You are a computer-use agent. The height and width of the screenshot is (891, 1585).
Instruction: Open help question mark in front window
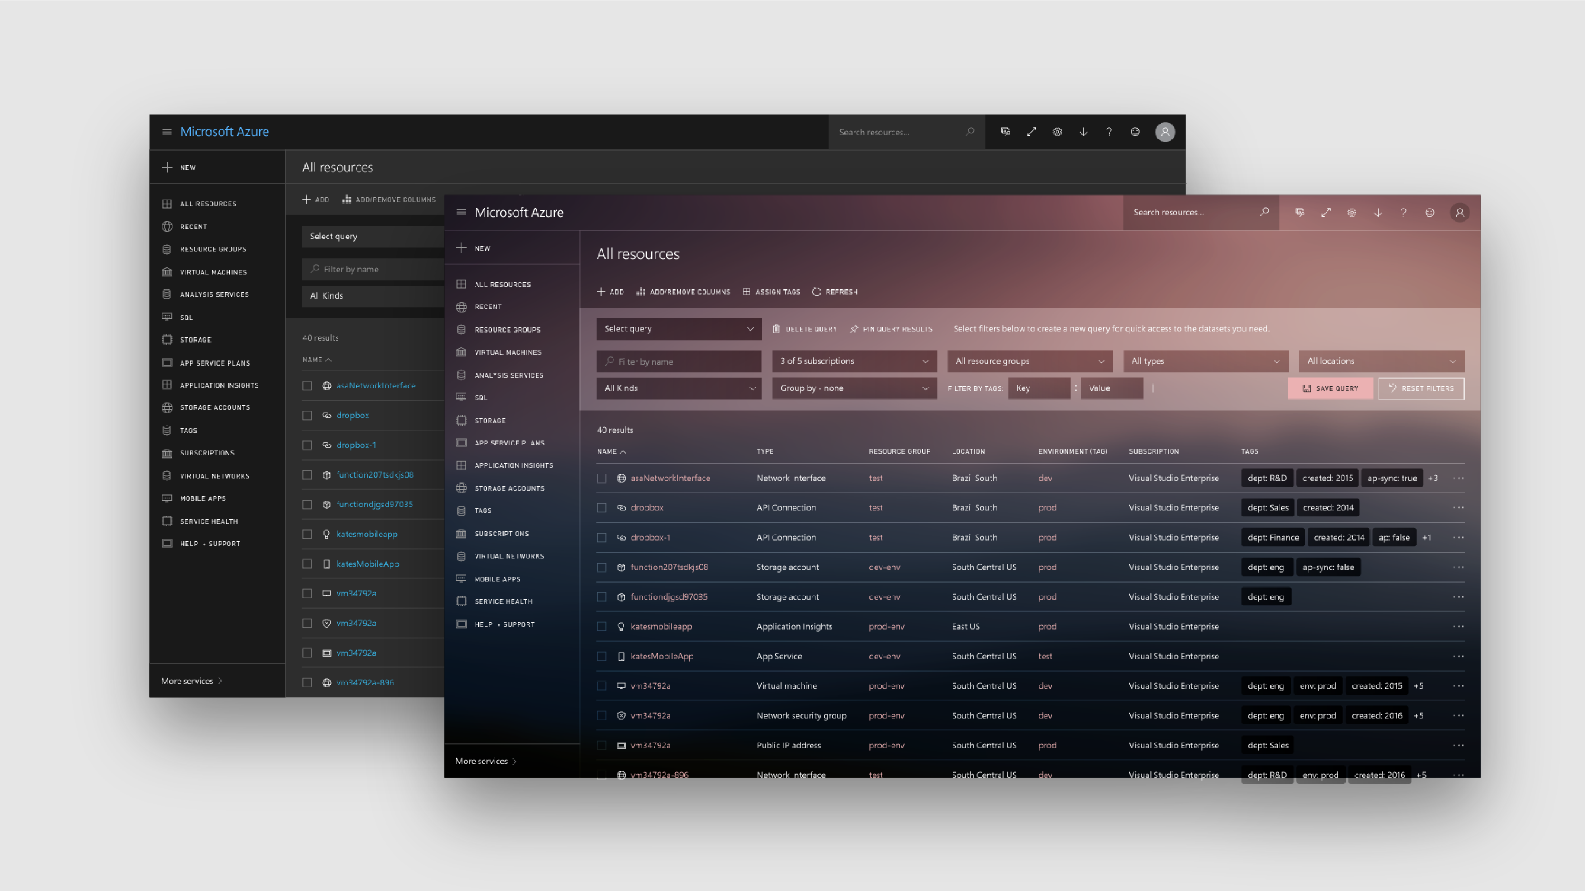point(1404,212)
